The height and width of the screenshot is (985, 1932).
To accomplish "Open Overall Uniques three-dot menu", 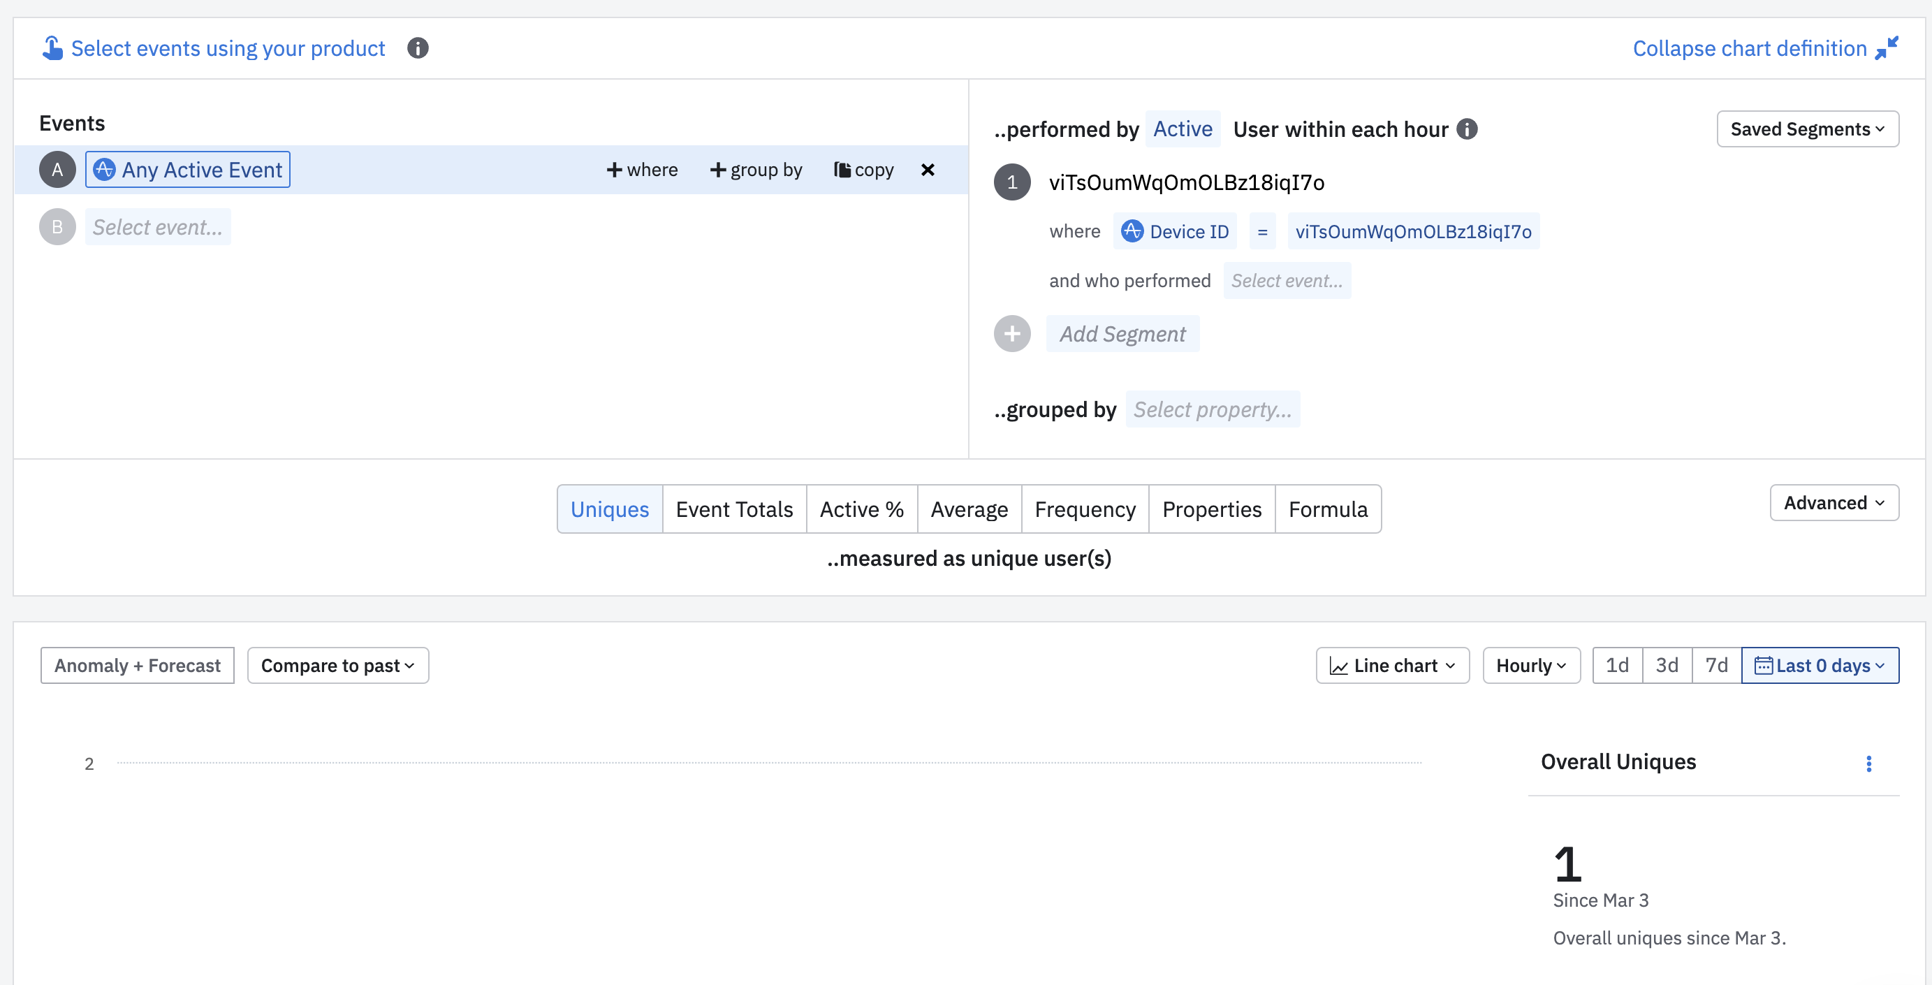I will pos(1868,763).
